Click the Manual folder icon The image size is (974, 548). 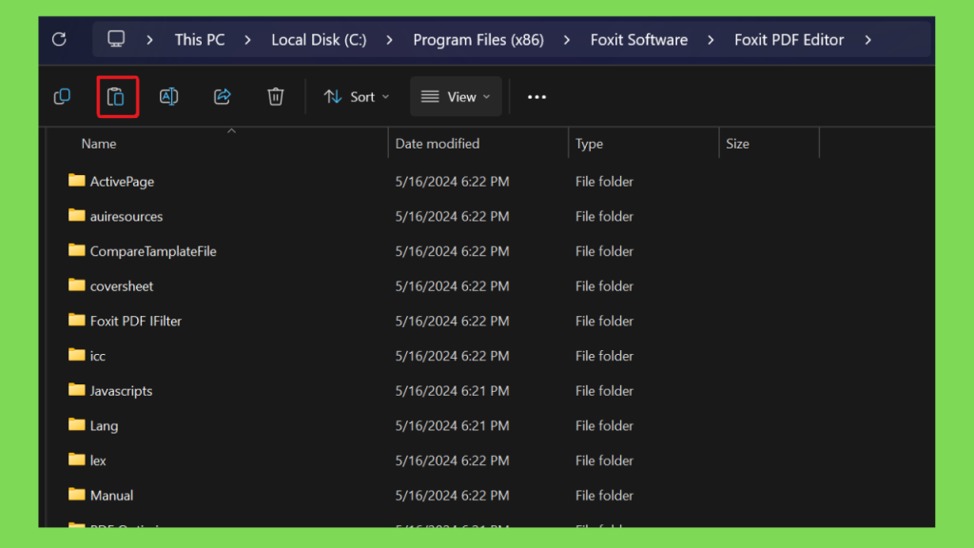point(76,494)
